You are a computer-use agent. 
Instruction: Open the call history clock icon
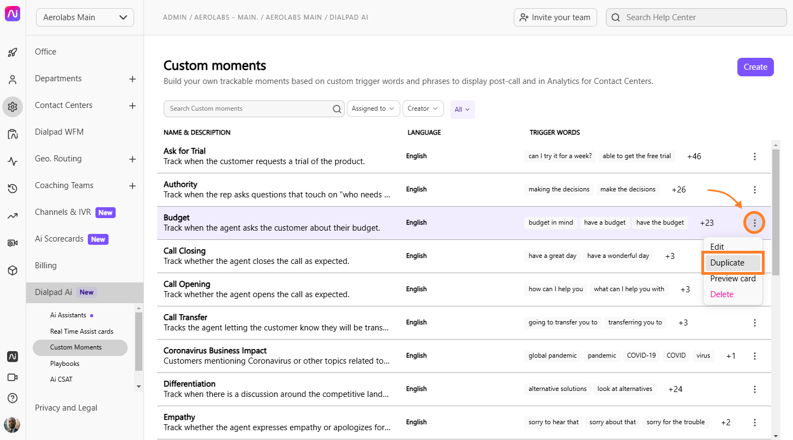(x=13, y=189)
